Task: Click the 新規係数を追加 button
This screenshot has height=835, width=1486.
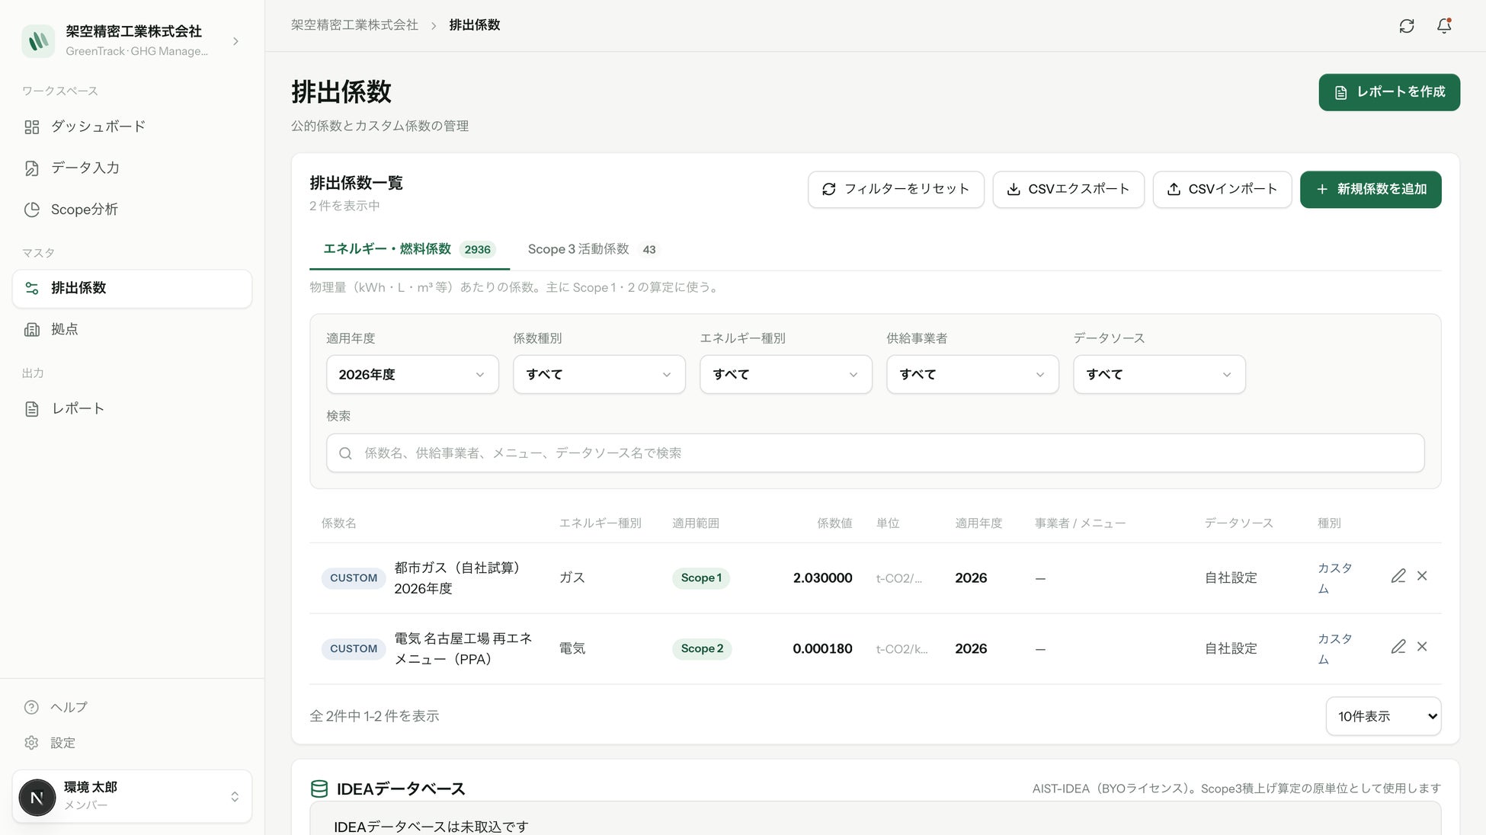Action: coord(1370,189)
